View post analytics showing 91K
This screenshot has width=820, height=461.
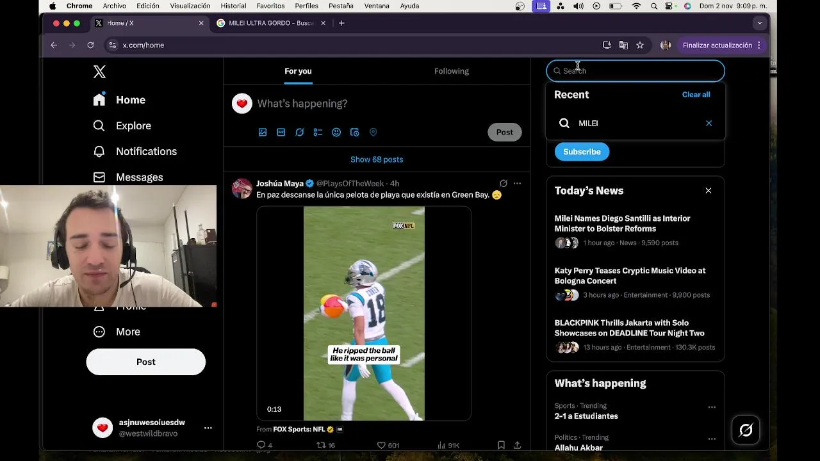point(448,445)
